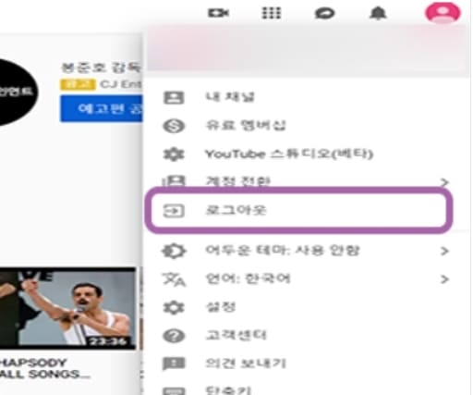This screenshot has height=395, width=473.
Task: Click the 봉준호 감독 ad title
Action: click(x=102, y=68)
